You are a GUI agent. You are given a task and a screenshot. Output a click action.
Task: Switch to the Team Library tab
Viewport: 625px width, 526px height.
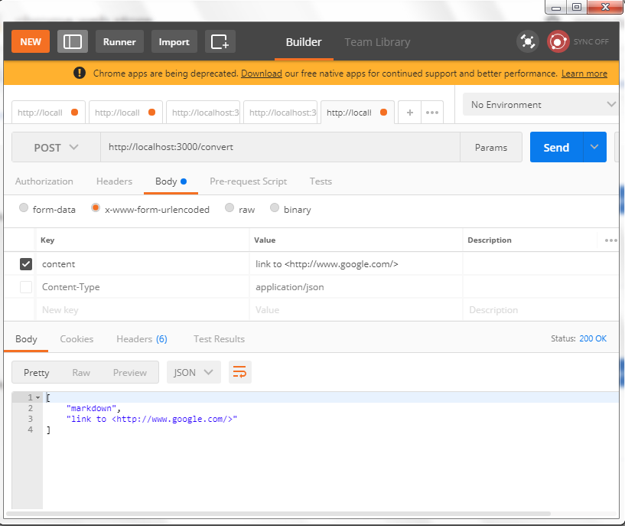pyautogui.click(x=377, y=42)
